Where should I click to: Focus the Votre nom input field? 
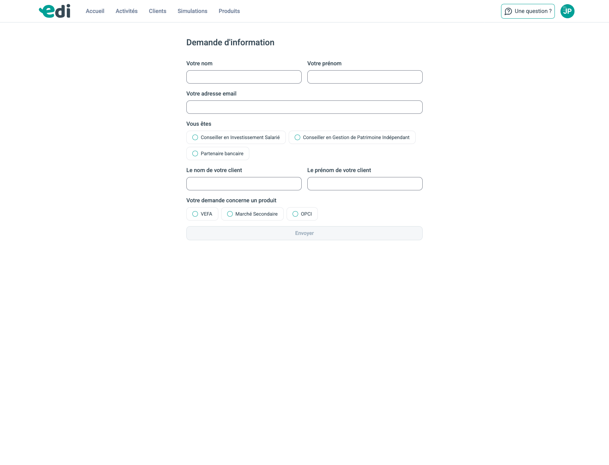point(244,77)
